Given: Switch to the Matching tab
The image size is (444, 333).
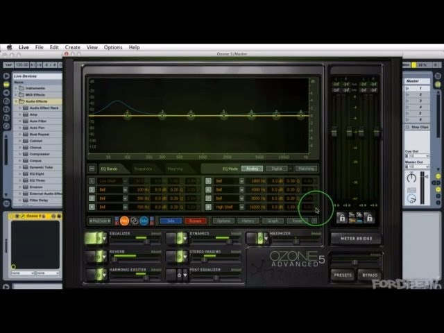Looking at the screenshot, I should (x=175, y=169).
